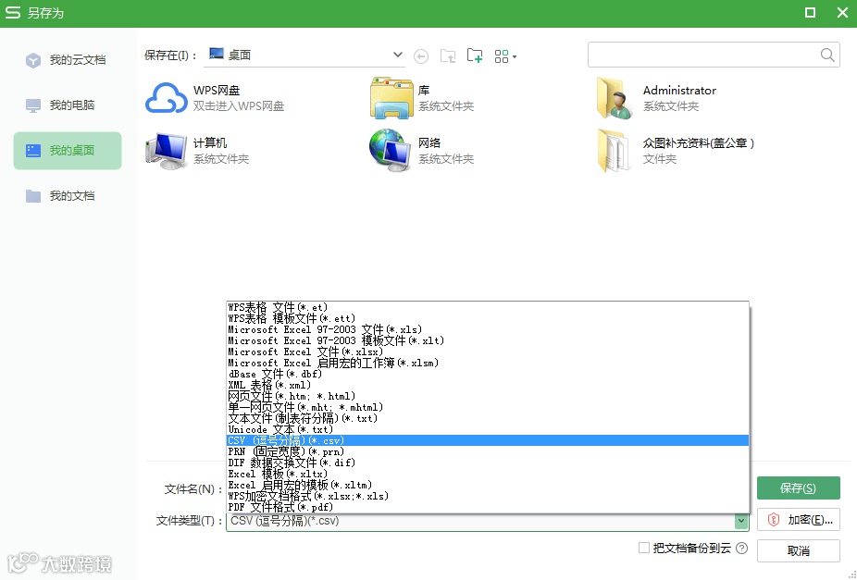Open the WPS网盘 cloud drive item
Viewport: 857px width, 580px height.
point(215,98)
